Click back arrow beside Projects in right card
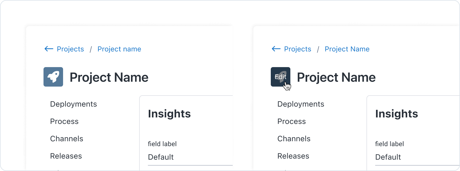 point(276,49)
